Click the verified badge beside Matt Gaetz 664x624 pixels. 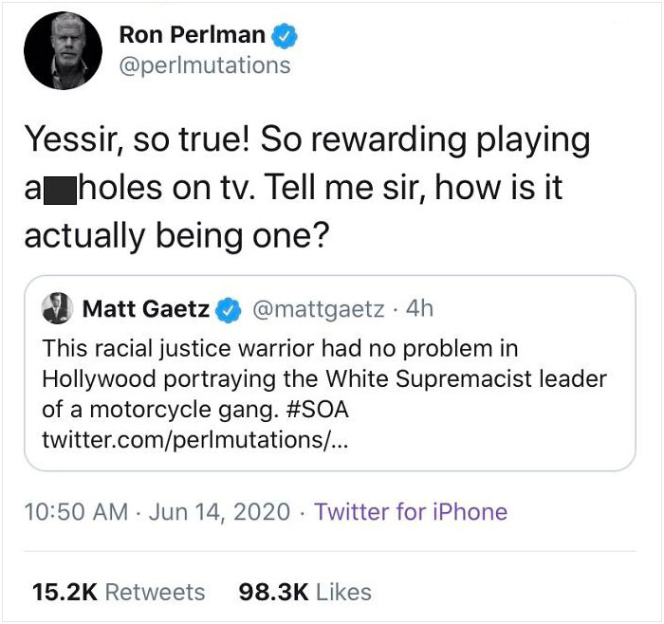click(226, 309)
